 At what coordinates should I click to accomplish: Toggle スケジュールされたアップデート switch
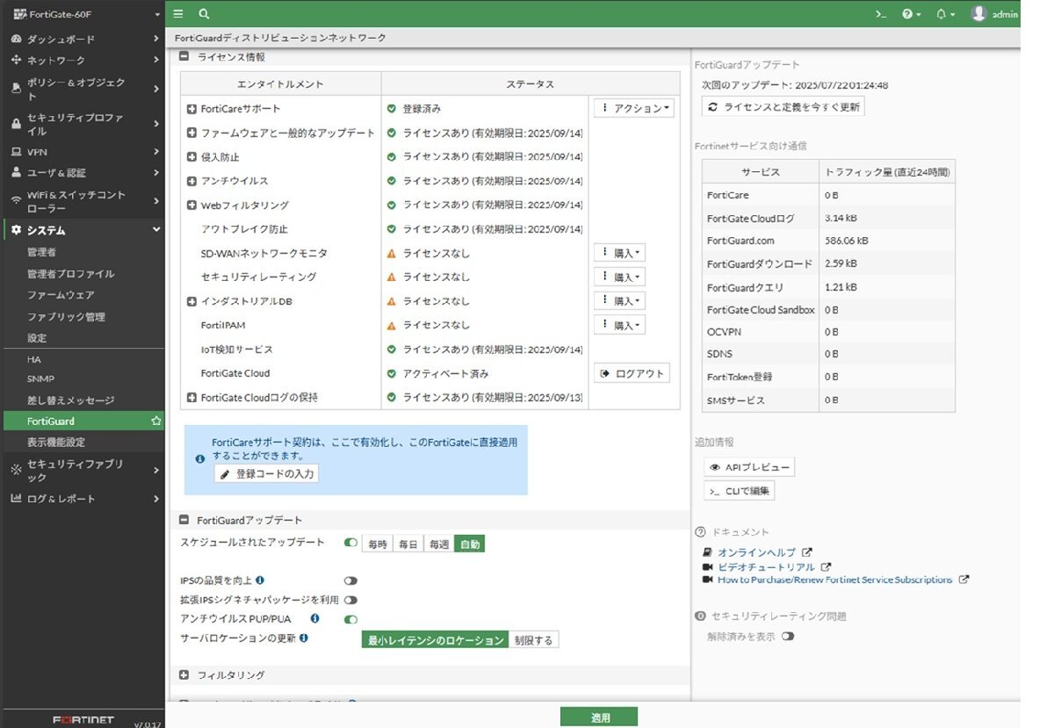point(350,544)
